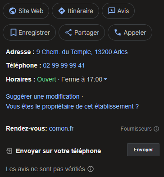Click the phone handset icon on Appeler

pos(118,32)
